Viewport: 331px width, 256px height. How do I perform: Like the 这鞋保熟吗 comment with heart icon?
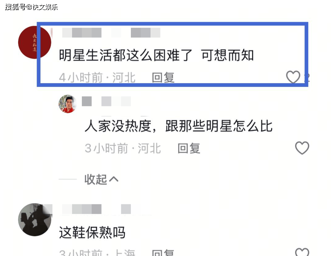click(x=302, y=252)
